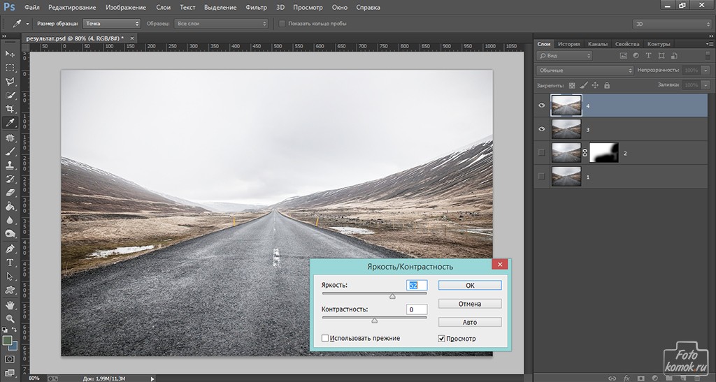Hide layer 3 using eye icon
The height and width of the screenshot is (382, 716).
point(542,129)
